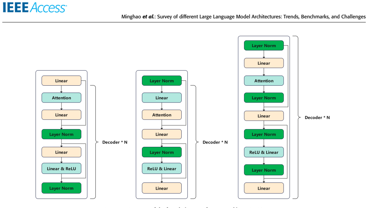
Task: Select the header text 'Survey of different Large Language Model Architectures'
Action: 220,17
